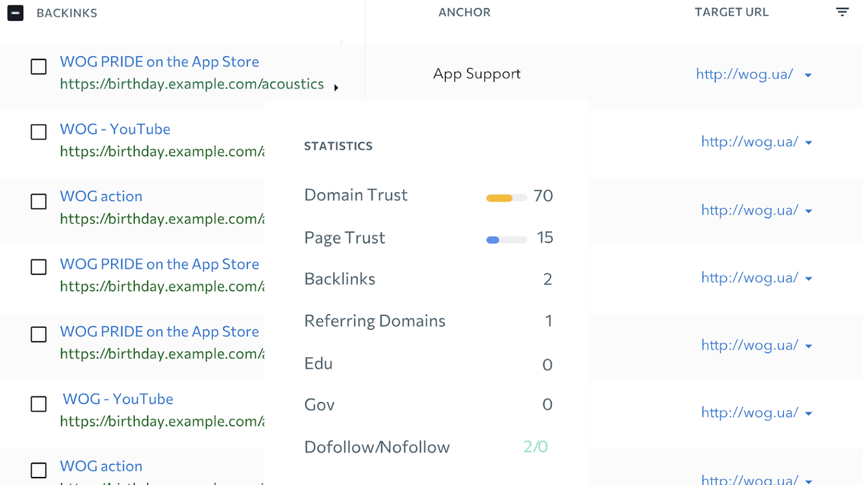The width and height of the screenshot is (863, 485).
Task: Expand target URL dropdown in first WOG action row
Action: 808,211
